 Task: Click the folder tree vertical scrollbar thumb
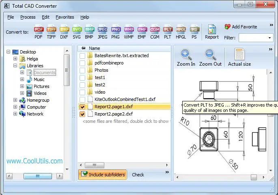[x=67, y=70]
